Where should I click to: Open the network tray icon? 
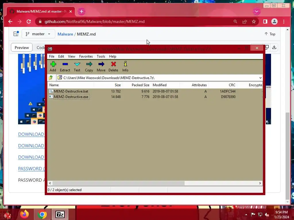(260, 214)
